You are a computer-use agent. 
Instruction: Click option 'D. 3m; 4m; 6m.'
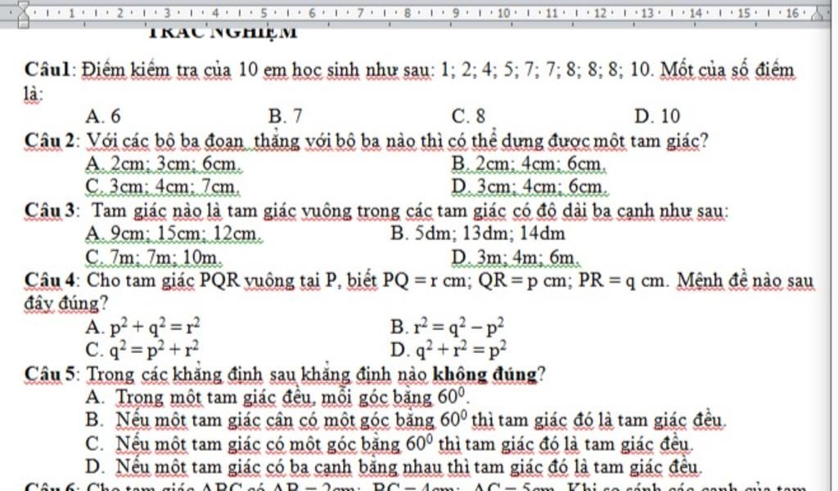(x=516, y=257)
